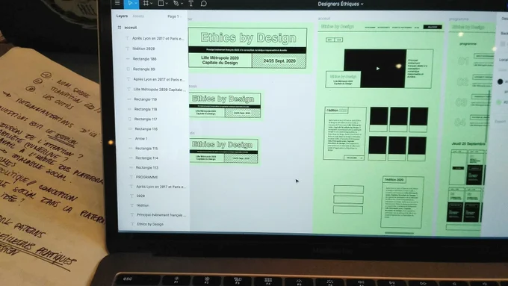Select the Text tool
508x286 pixels.
point(190,4)
